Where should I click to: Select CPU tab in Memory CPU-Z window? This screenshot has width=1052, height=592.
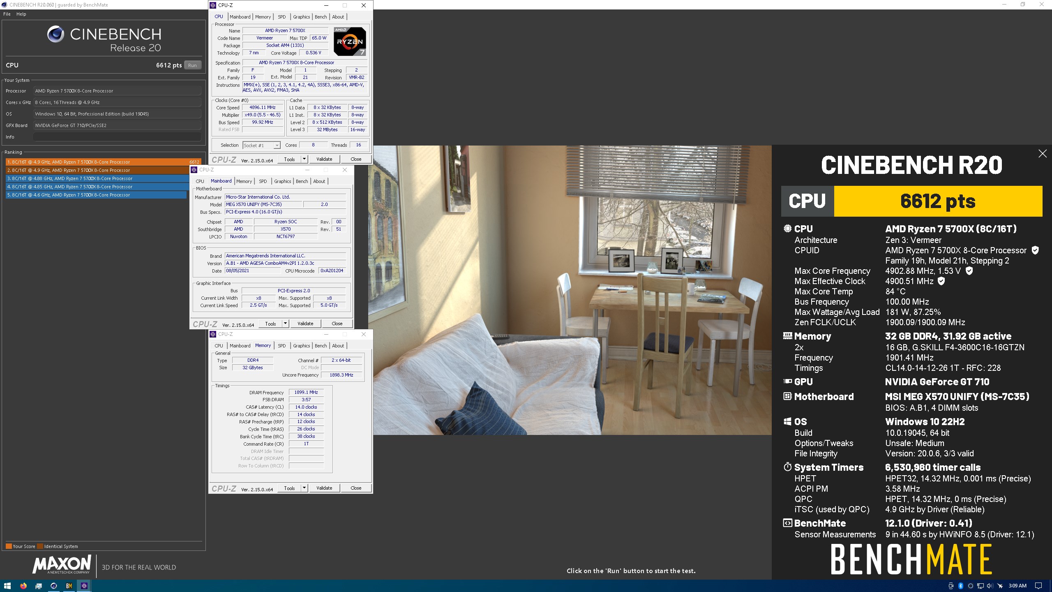pyautogui.click(x=219, y=346)
